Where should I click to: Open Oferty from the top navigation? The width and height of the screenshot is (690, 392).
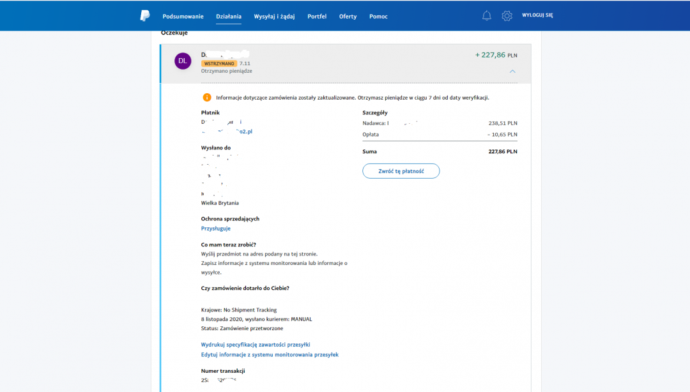pos(348,17)
